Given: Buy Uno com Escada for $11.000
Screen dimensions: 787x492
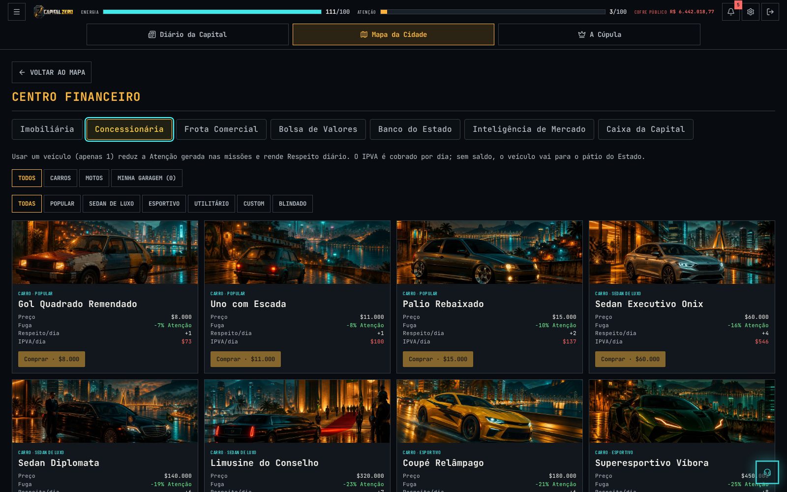Looking at the screenshot, I should pos(246,359).
